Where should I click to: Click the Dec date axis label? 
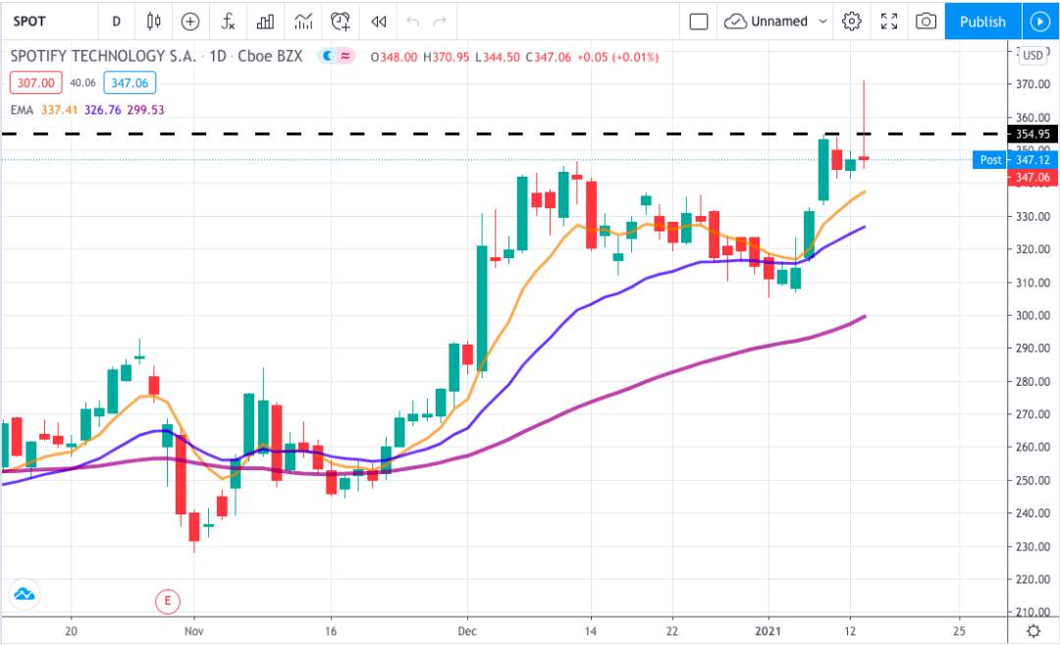(467, 631)
